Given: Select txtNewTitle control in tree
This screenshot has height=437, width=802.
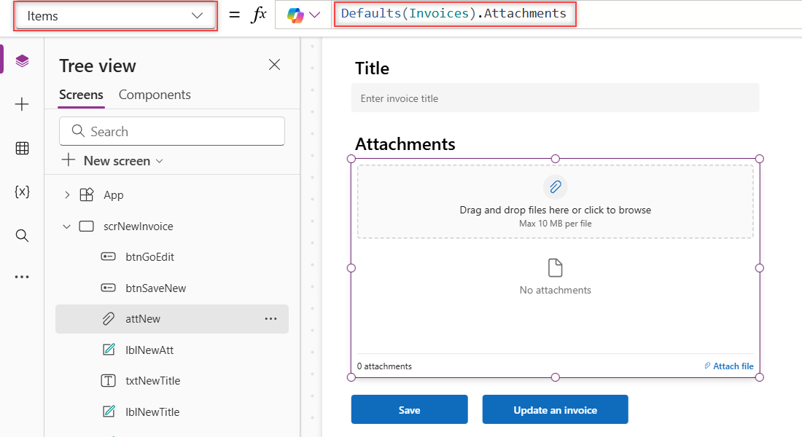Looking at the screenshot, I should point(153,381).
